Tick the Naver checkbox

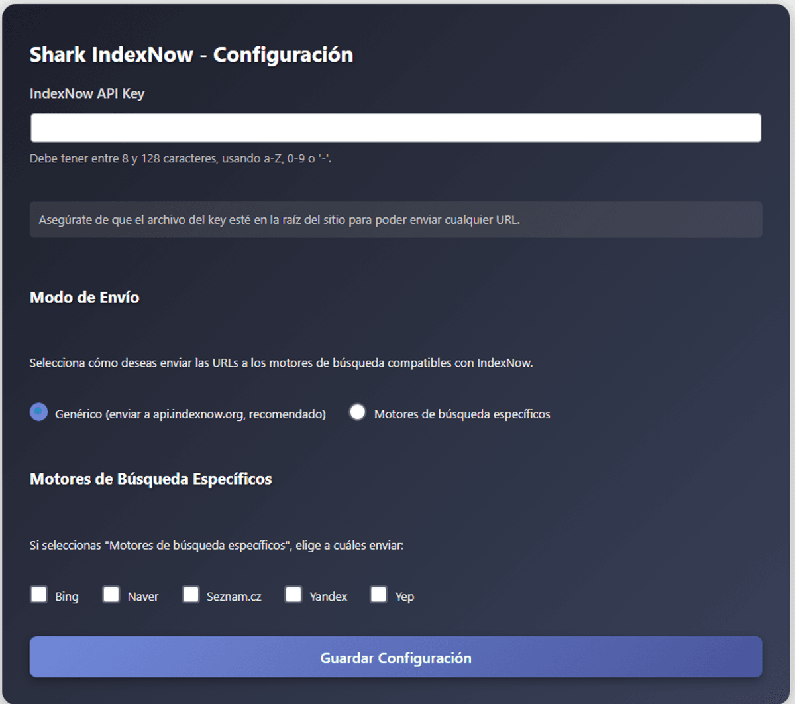click(x=111, y=594)
